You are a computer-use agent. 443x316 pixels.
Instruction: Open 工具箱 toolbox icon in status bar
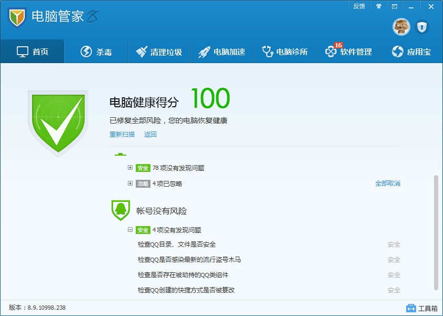tap(411, 308)
